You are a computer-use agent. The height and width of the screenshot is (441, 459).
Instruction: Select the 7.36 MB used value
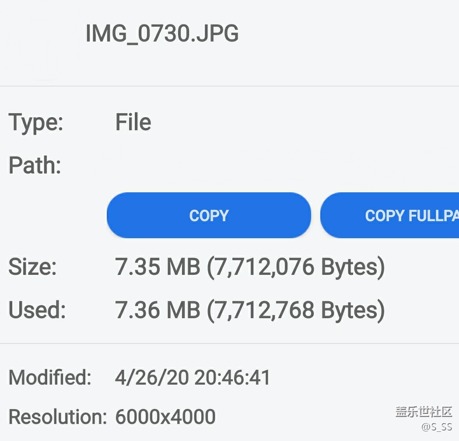tap(157, 310)
